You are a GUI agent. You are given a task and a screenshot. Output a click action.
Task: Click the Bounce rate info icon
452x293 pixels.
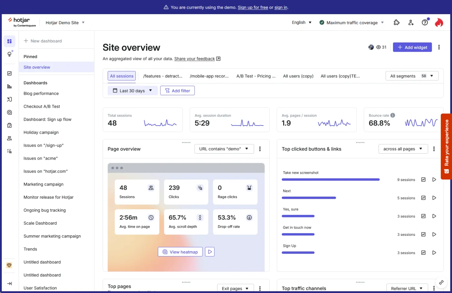[393, 115]
